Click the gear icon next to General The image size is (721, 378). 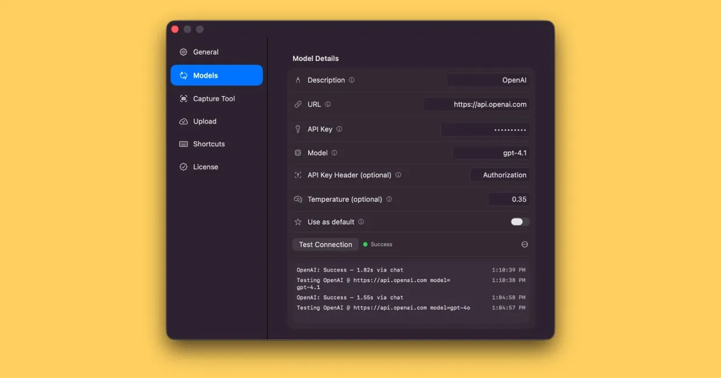[183, 52]
